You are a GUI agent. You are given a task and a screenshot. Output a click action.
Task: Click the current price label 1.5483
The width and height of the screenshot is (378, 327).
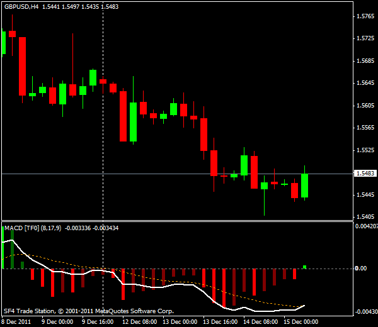pos(365,173)
